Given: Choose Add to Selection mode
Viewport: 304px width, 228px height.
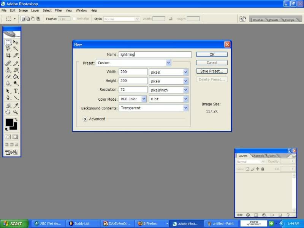Looking at the screenshot, I should [x=28, y=19].
